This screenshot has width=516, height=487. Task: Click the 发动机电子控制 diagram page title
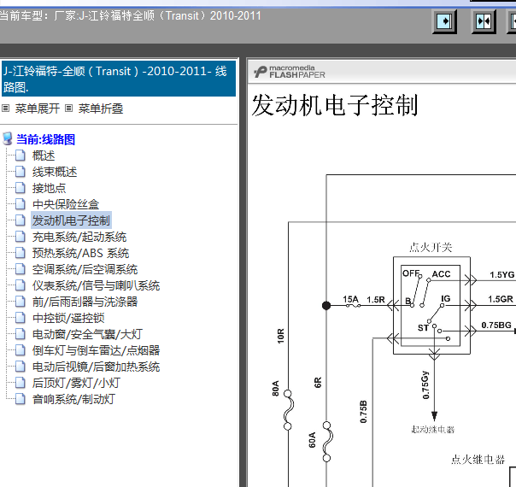coord(335,105)
